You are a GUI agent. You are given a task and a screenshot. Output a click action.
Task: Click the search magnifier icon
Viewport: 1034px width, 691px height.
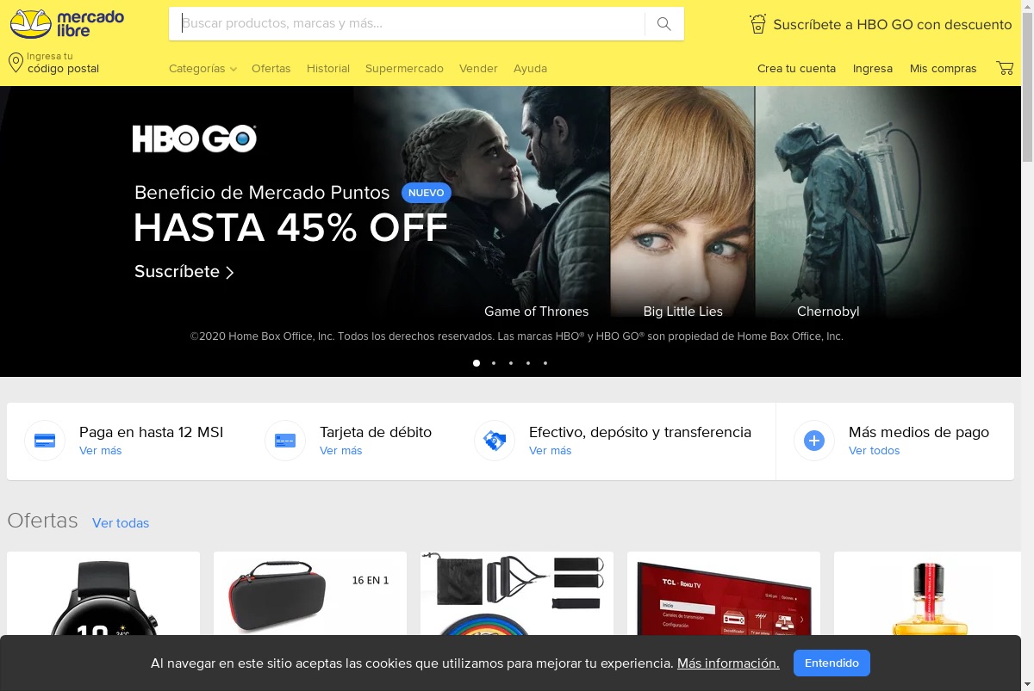663,24
